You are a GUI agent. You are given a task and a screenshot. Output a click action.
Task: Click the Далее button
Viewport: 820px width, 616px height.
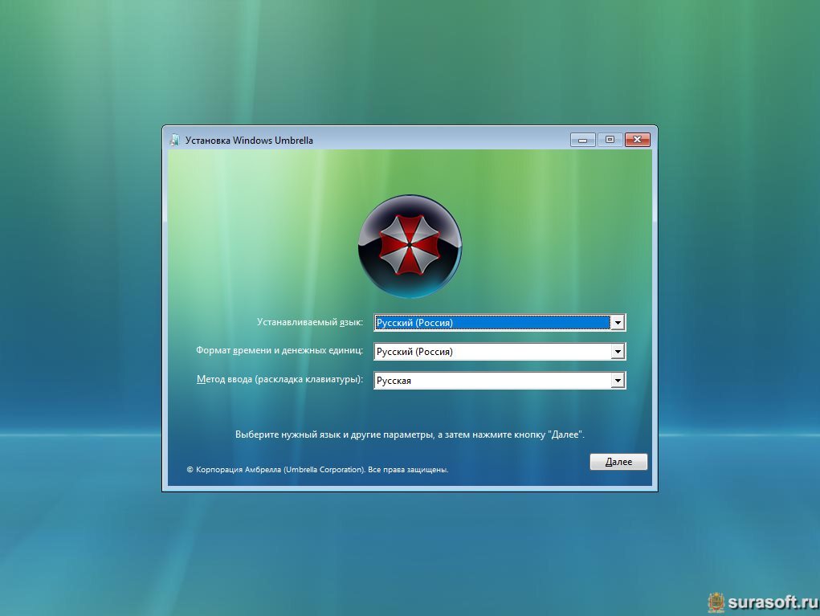618,462
